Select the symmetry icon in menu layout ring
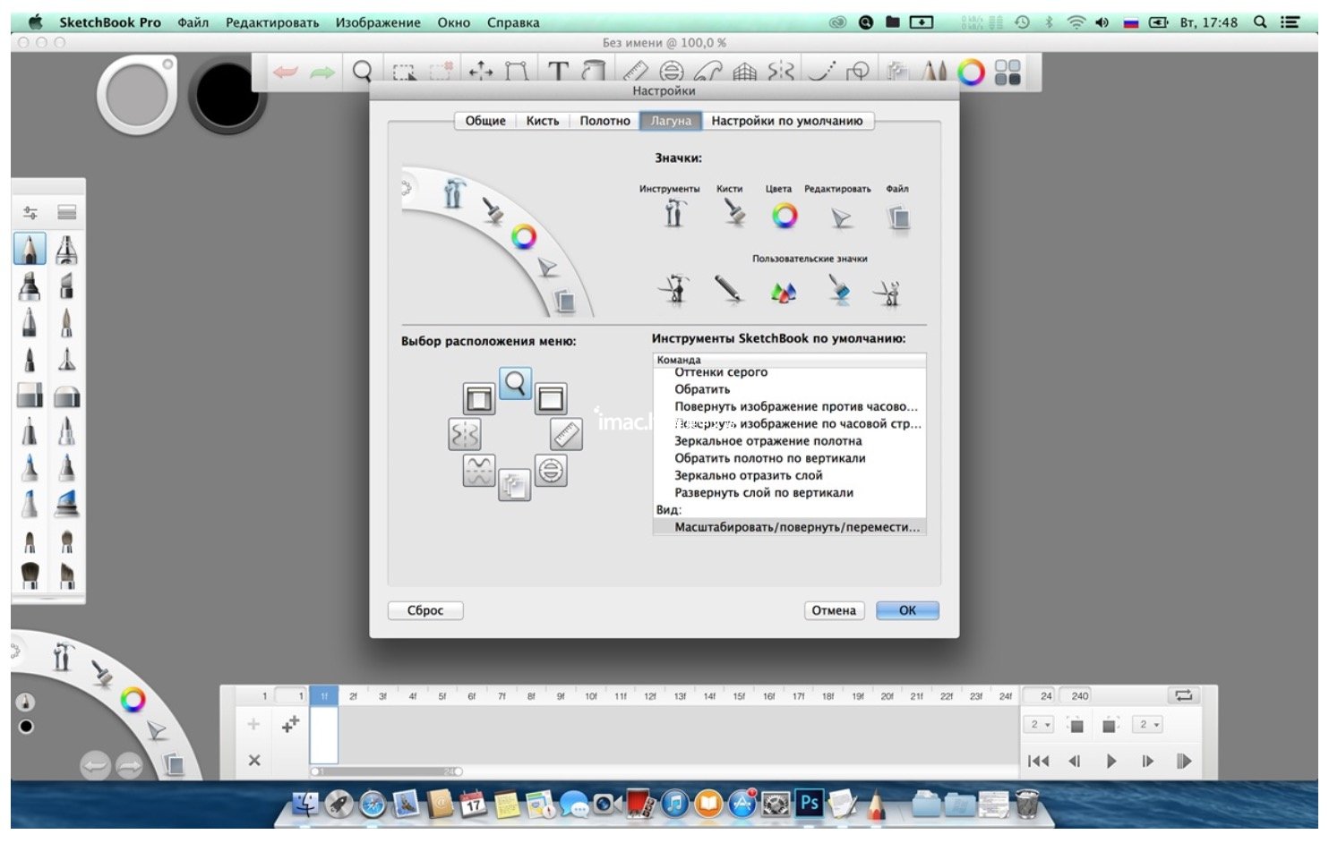1329x843 pixels. [464, 435]
